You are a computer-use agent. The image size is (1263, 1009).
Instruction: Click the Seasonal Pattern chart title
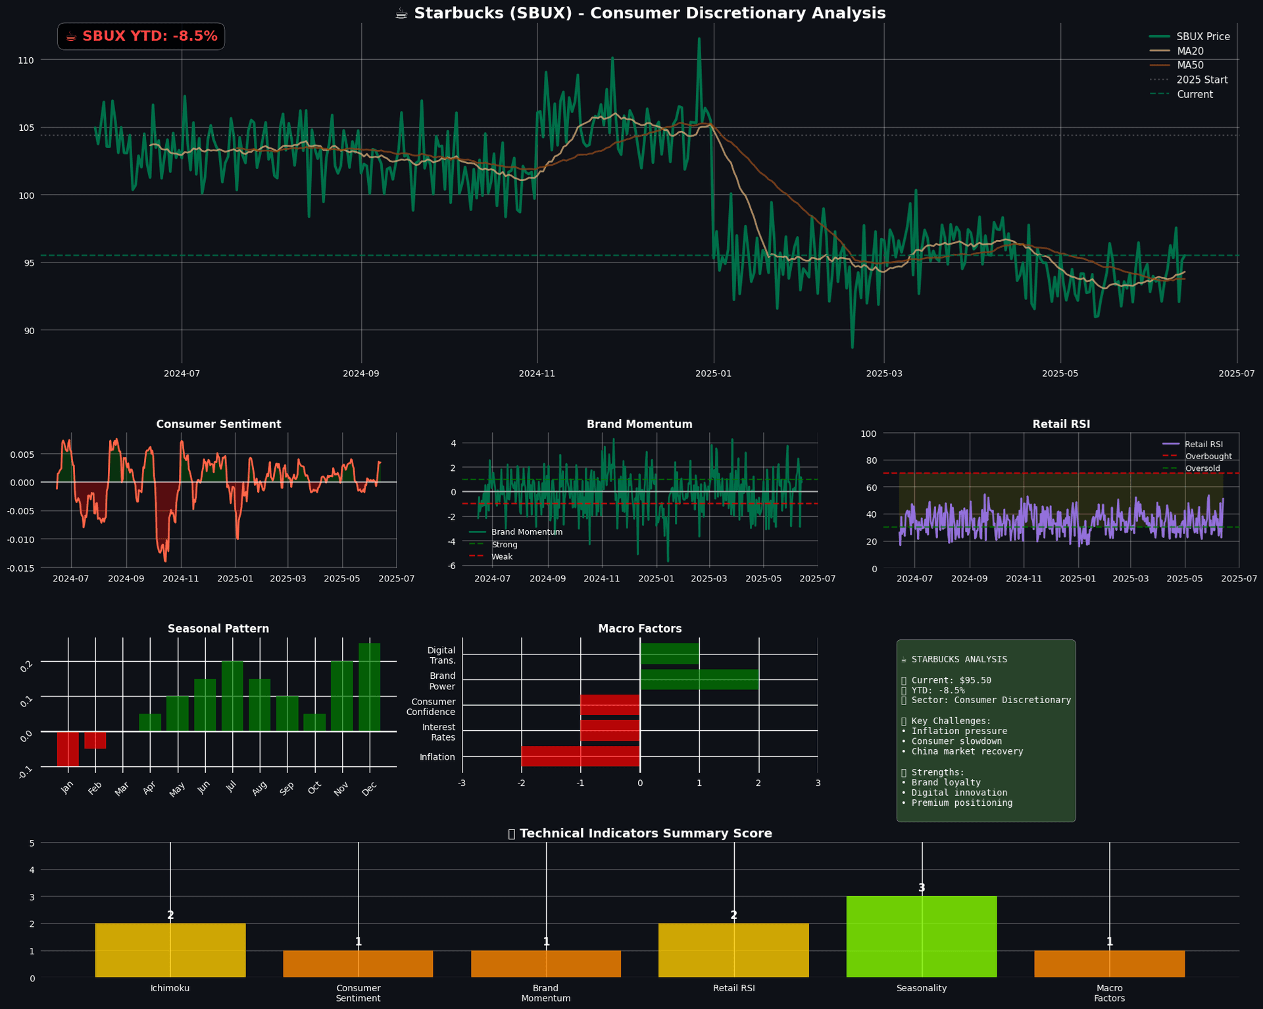pos(218,629)
